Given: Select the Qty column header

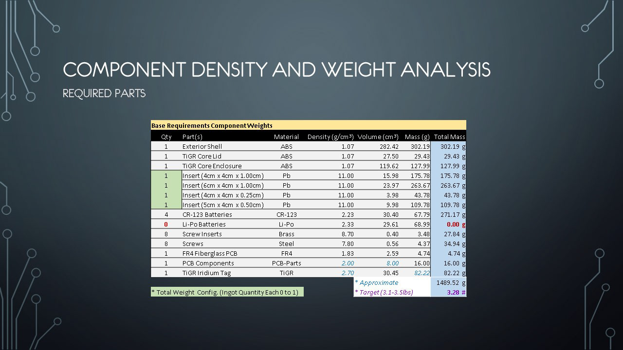Looking at the screenshot, I should tap(166, 137).
